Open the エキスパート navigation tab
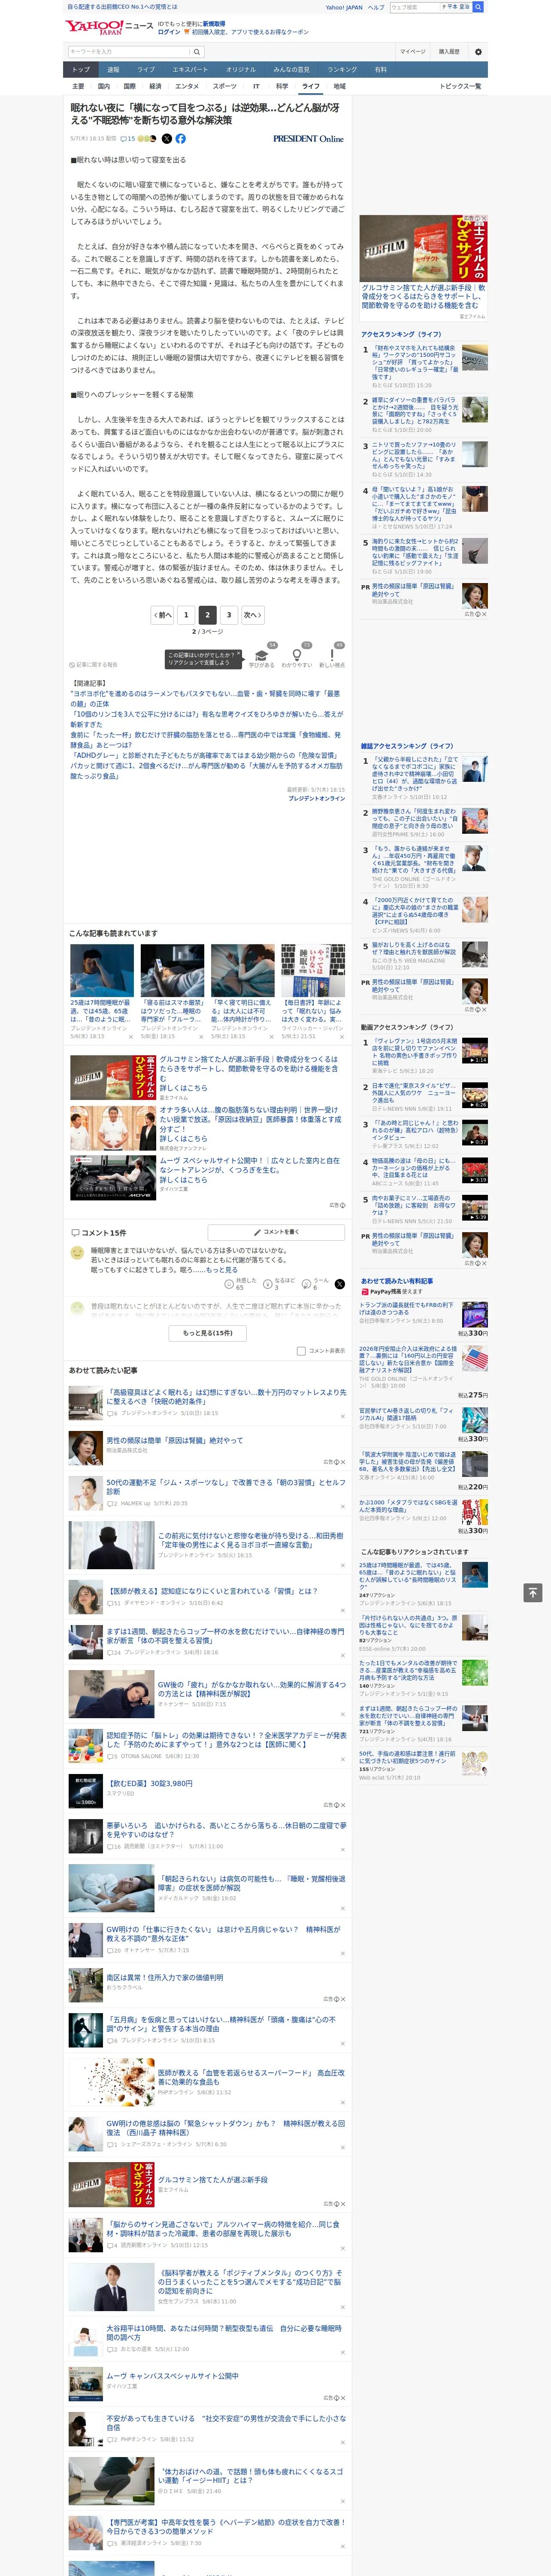 (x=190, y=70)
